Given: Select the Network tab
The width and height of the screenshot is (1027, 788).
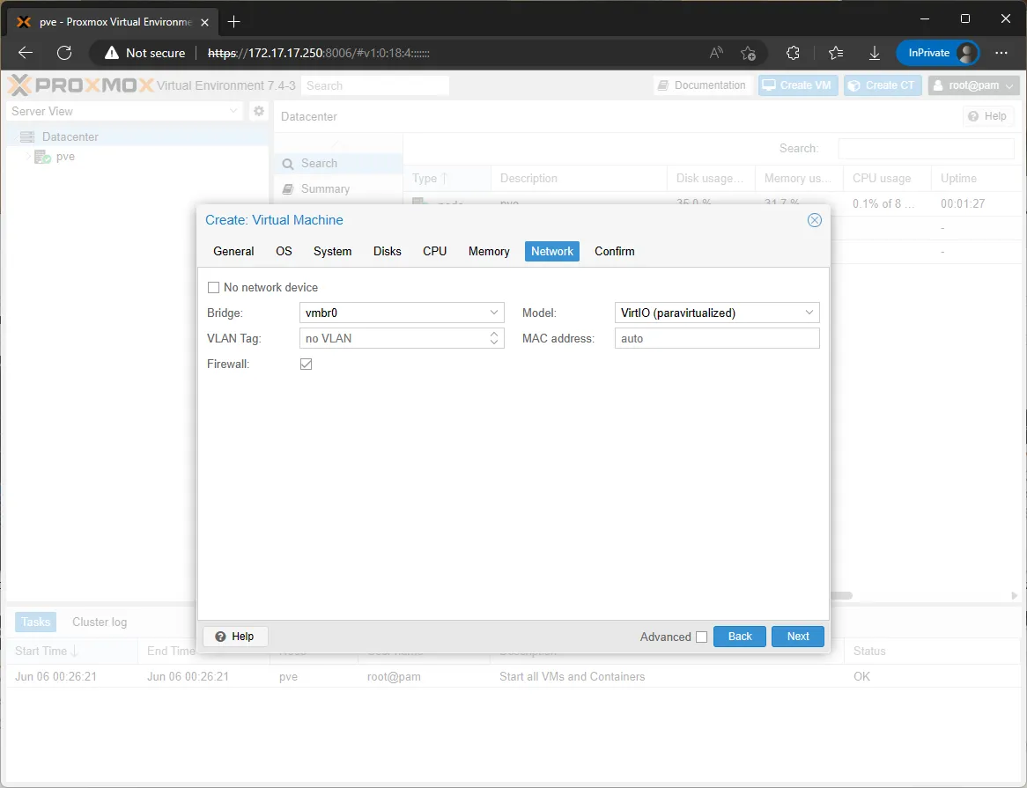Looking at the screenshot, I should coord(551,251).
